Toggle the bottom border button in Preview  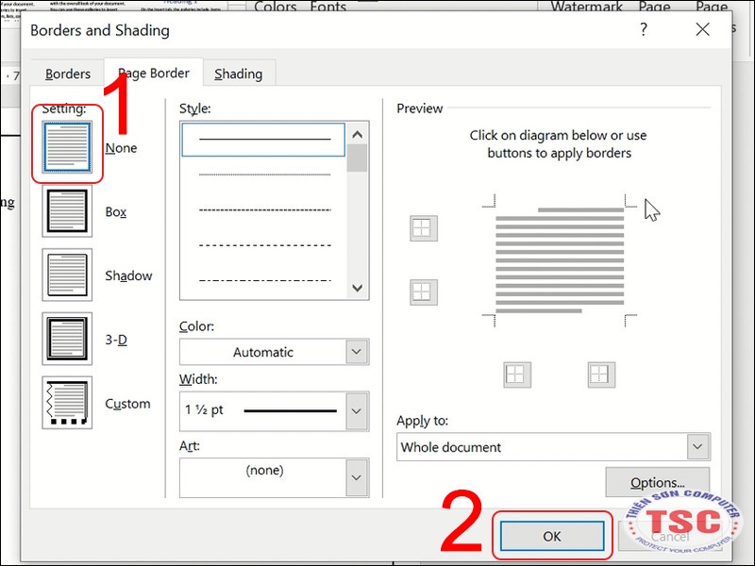coord(423,292)
